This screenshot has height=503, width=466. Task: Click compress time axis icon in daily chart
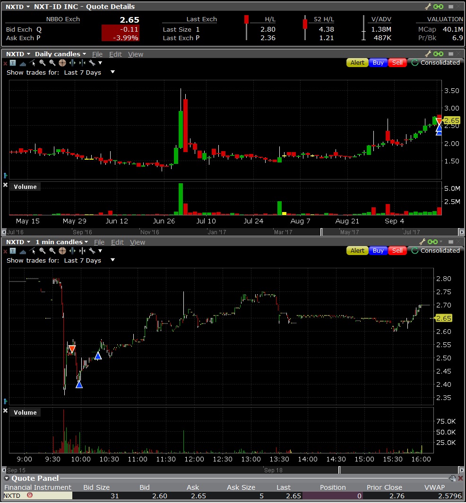click(82, 63)
